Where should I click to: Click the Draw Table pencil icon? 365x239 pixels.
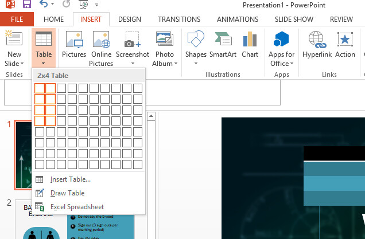click(40, 193)
